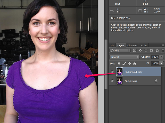Hide the Background copy layer
This screenshot has width=165, height=123.
tap(112, 72)
